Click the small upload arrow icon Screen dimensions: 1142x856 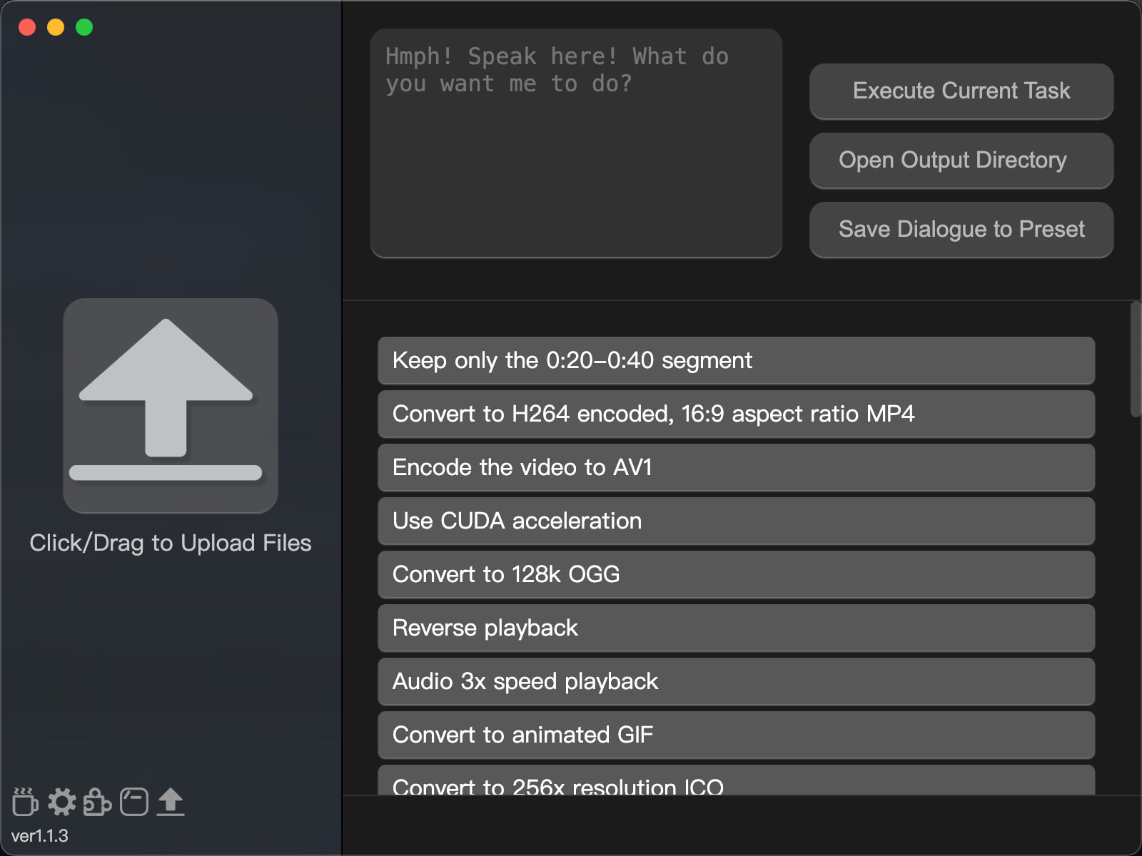(x=171, y=802)
